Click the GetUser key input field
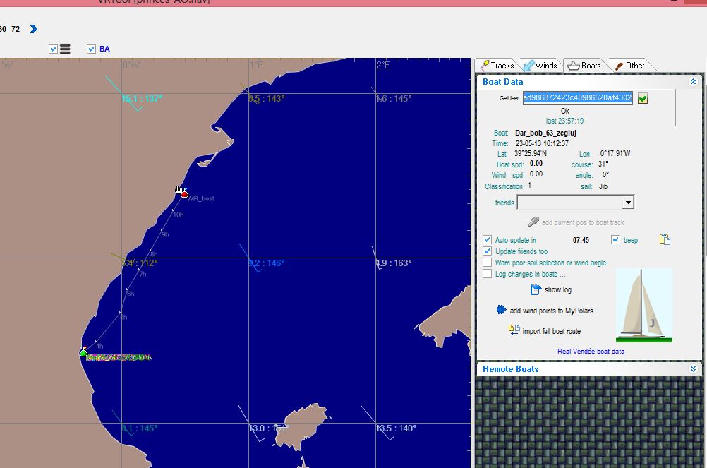This screenshot has height=468, width=707. tap(578, 98)
